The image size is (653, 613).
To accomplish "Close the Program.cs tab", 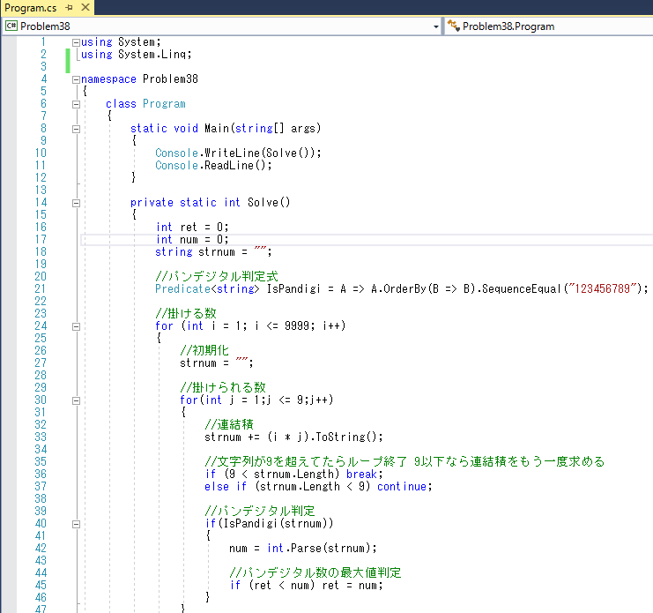I will (85, 7).
